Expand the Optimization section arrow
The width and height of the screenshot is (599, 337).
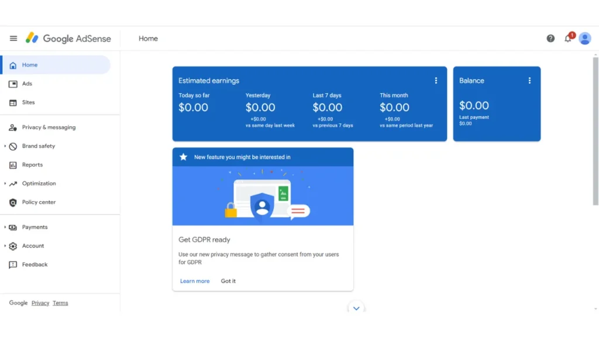(x=5, y=184)
